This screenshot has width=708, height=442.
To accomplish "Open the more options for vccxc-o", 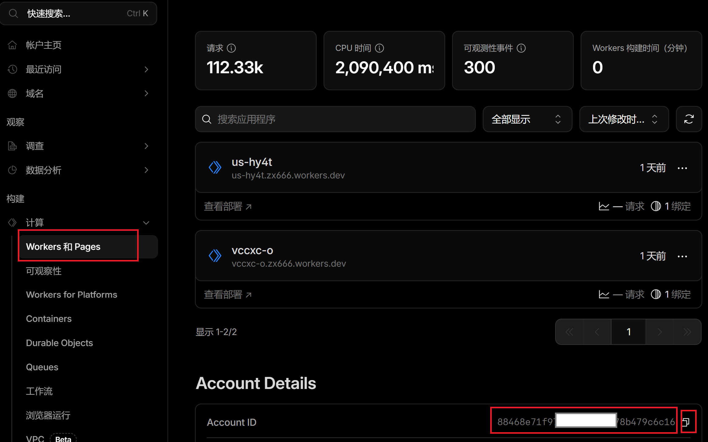I will pyautogui.click(x=682, y=256).
